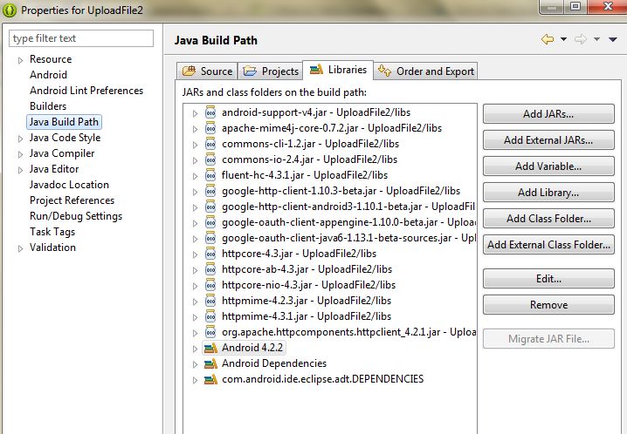Click the Add Variable... button

click(548, 166)
